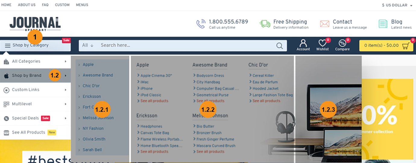Click the All Categories bag icon
The height and width of the screenshot is (163, 416).
pyautogui.click(x=6, y=61)
